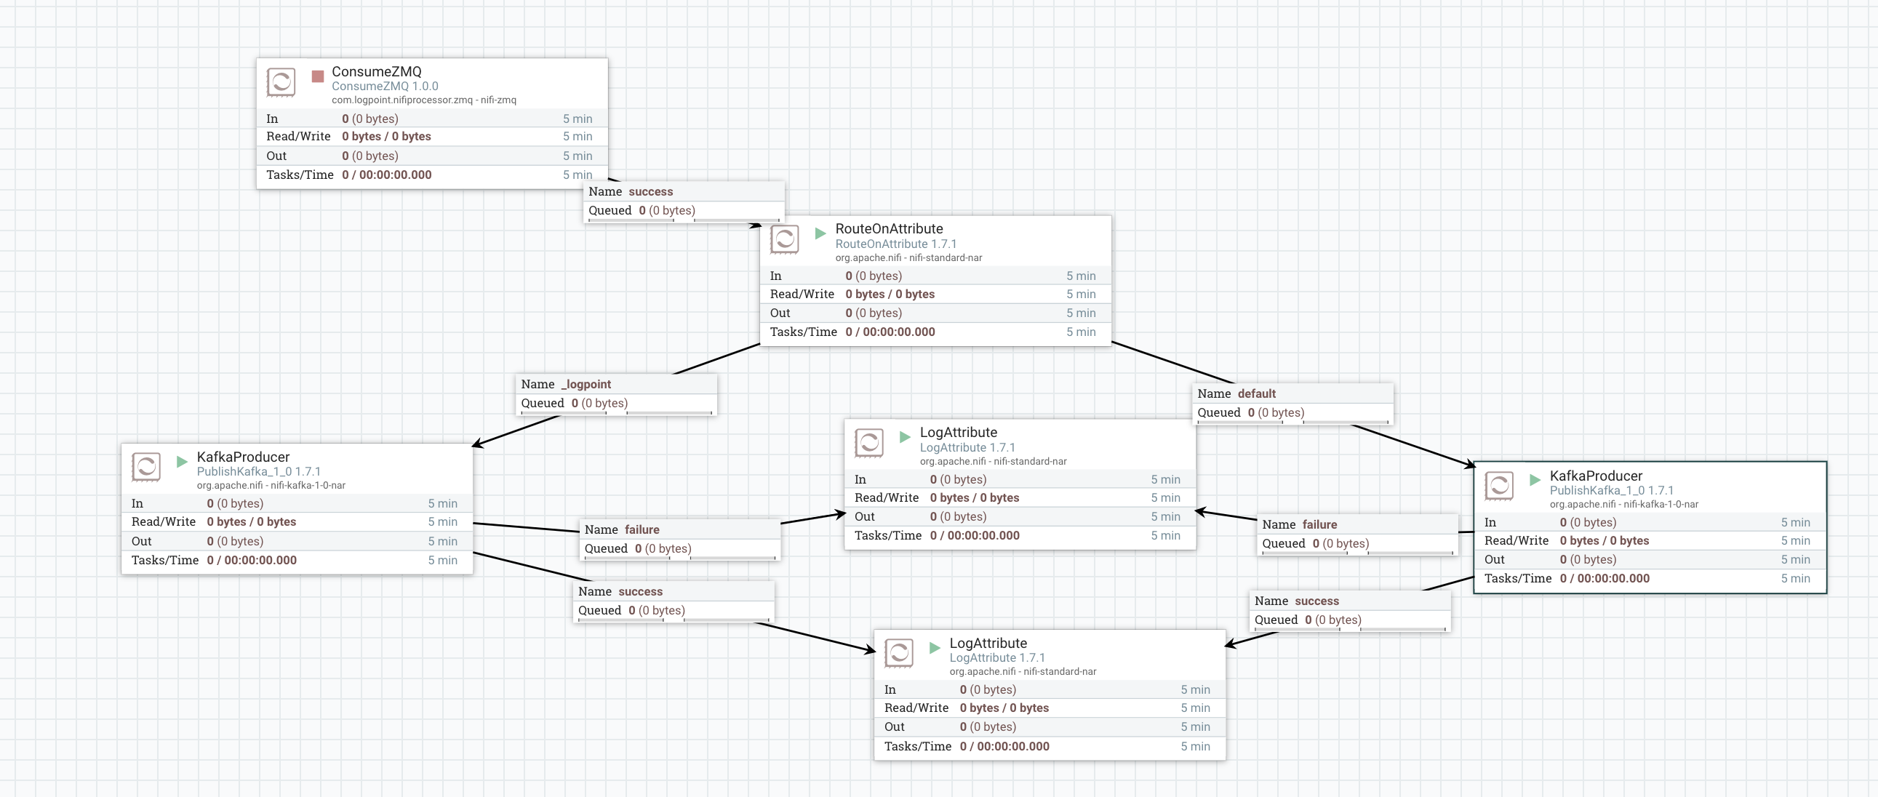
Task: Select the default connection label
Action: pos(1292,404)
